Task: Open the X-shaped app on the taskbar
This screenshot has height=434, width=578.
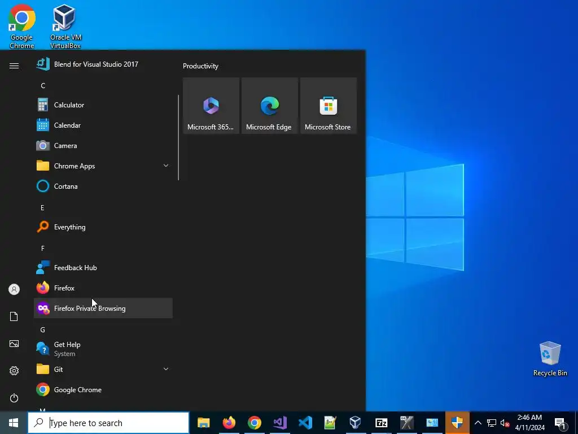Action: 406,423
